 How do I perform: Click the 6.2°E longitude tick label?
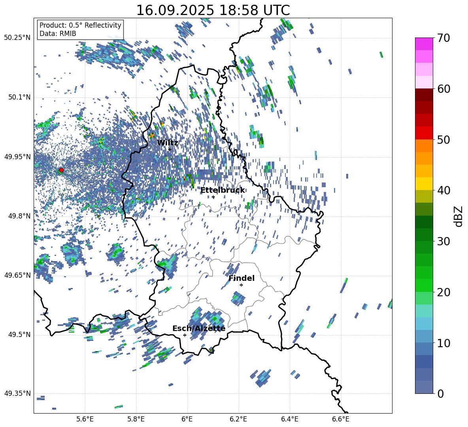coord(238,419)
